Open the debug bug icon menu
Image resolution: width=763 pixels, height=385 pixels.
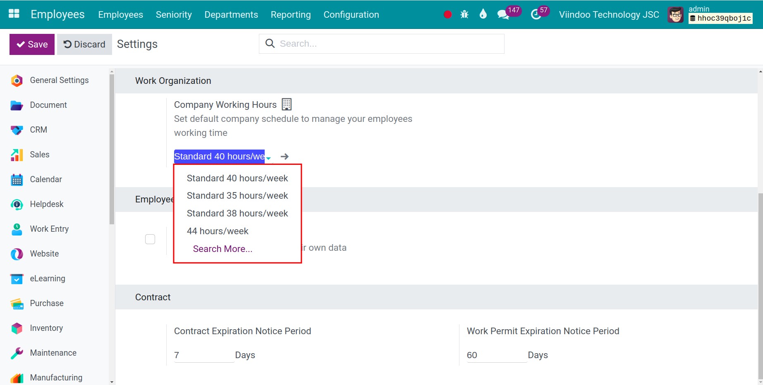click(x=464, y=14)
